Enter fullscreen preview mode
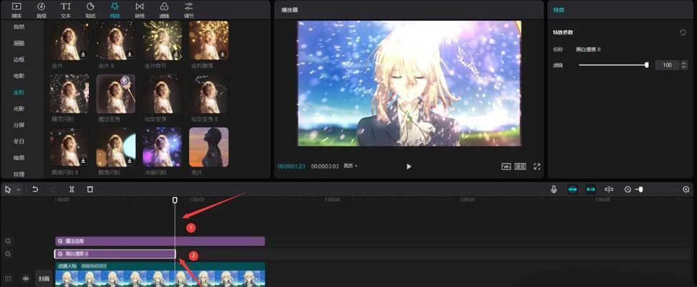 [x=536, y=166]
